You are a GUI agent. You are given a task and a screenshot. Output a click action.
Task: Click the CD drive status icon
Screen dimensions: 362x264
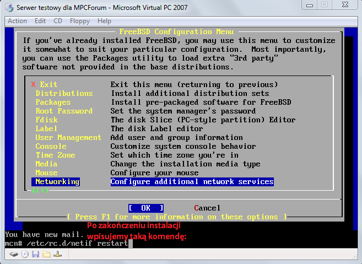(x=25, y=254)
